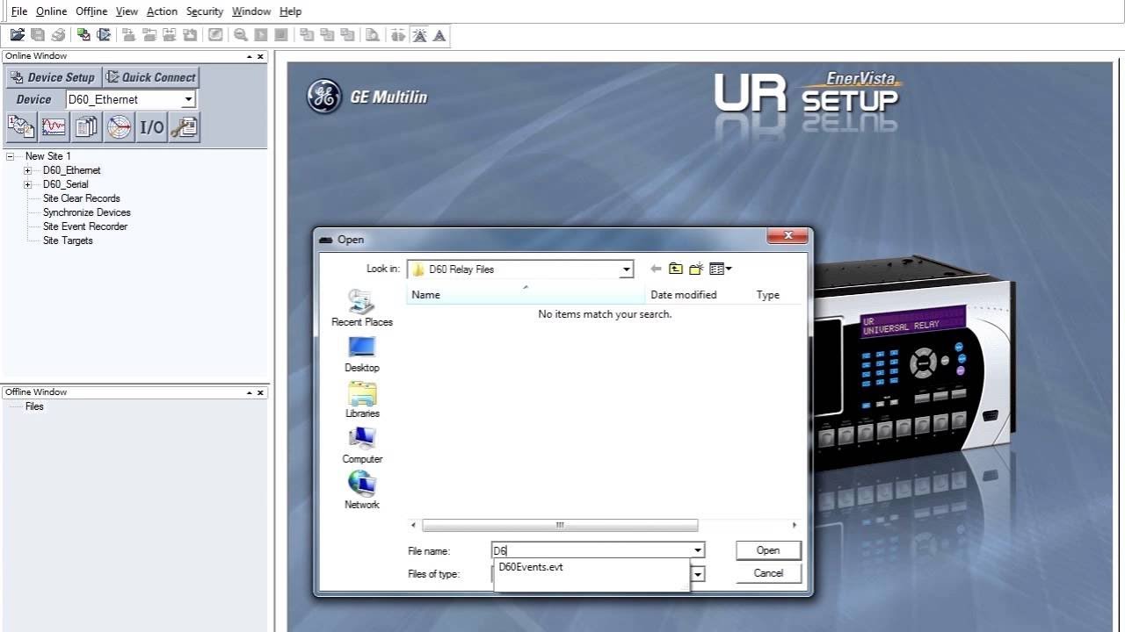Click the magnifier zoom toolbar icon
The height and width of the screenshot is (632, 1125).
tap(240, 35)
